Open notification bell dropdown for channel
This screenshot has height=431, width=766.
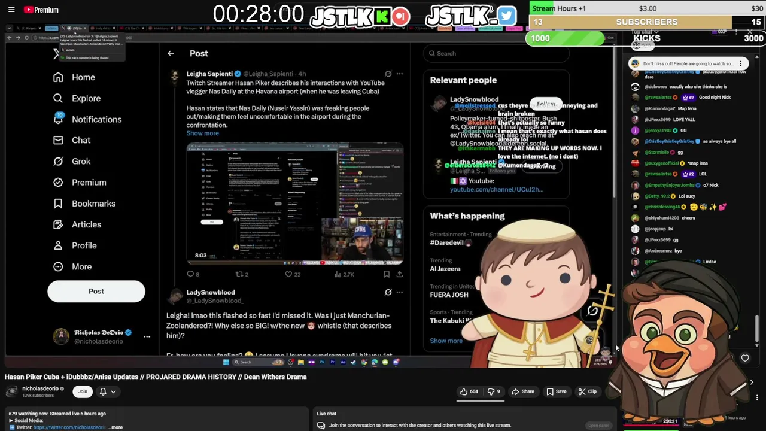click(x=108, y=391)
